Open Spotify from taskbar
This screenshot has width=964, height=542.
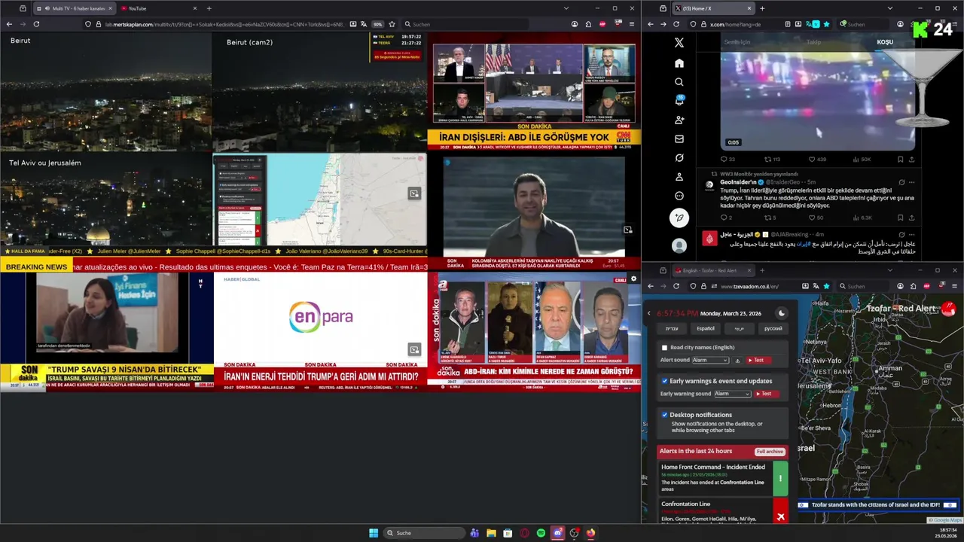541,533
